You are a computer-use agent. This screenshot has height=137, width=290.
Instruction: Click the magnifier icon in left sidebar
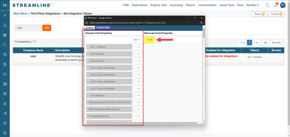pyautogui.click(x=5, y=45)
